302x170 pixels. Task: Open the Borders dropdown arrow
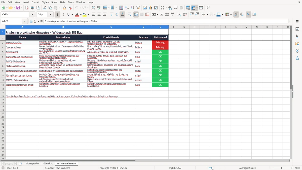pos(207,15)
